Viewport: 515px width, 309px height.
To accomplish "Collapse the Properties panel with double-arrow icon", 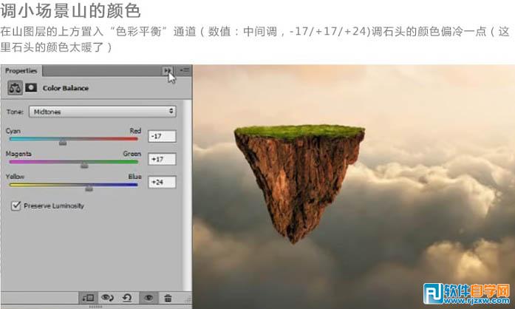I will click(168, 70).
